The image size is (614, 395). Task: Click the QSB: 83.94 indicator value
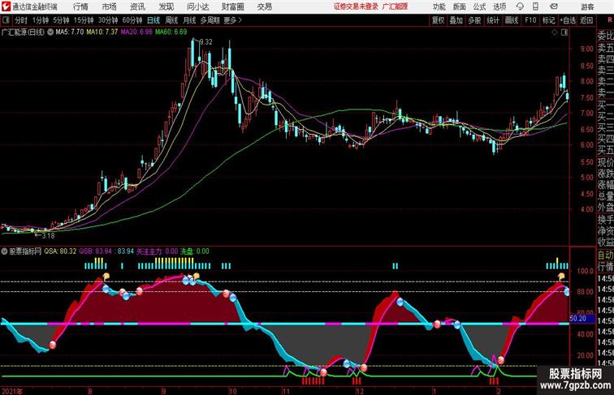95,251
